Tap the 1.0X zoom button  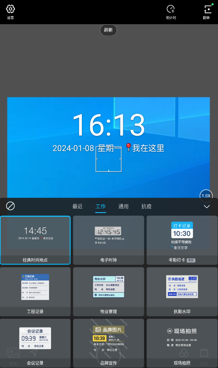[x=206, y=196]
